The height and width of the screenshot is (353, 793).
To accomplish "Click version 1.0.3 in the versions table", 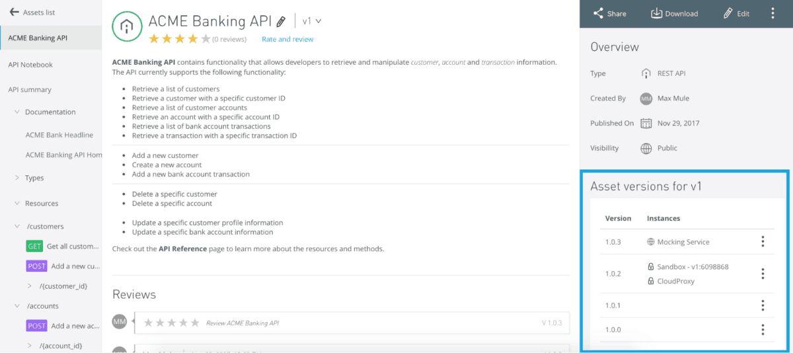I will 613,242.
